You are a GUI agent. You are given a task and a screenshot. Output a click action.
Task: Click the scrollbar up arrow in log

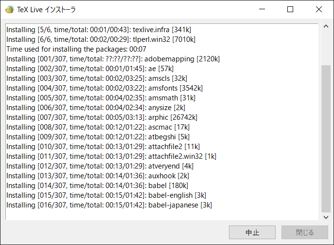(x=325, y=27)
